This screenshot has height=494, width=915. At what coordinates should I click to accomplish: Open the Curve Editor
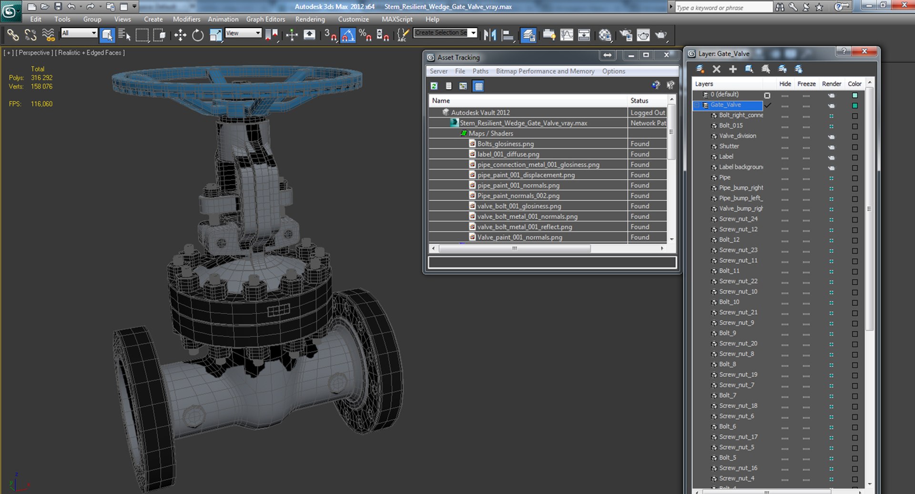pyautogui.click(x=567, y=35)
